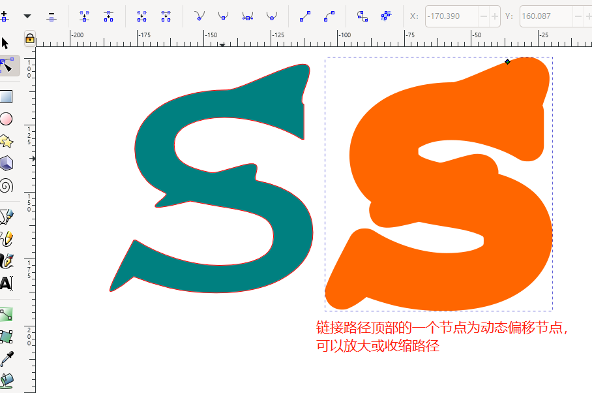Click the X coordinate input field
Screen dimensions: 592x393
click(x=452, y=16)
